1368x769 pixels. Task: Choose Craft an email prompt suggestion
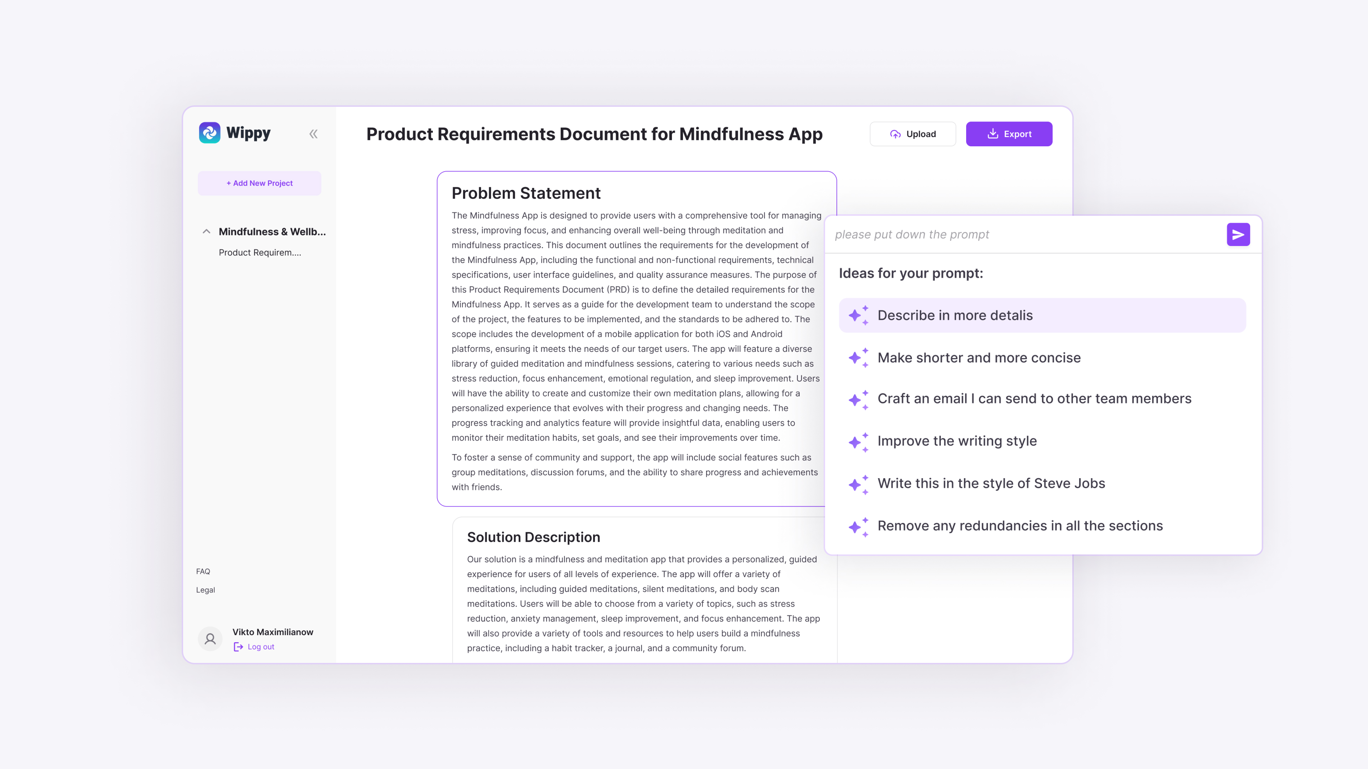pyautogui.click(x=1033, y=399)
